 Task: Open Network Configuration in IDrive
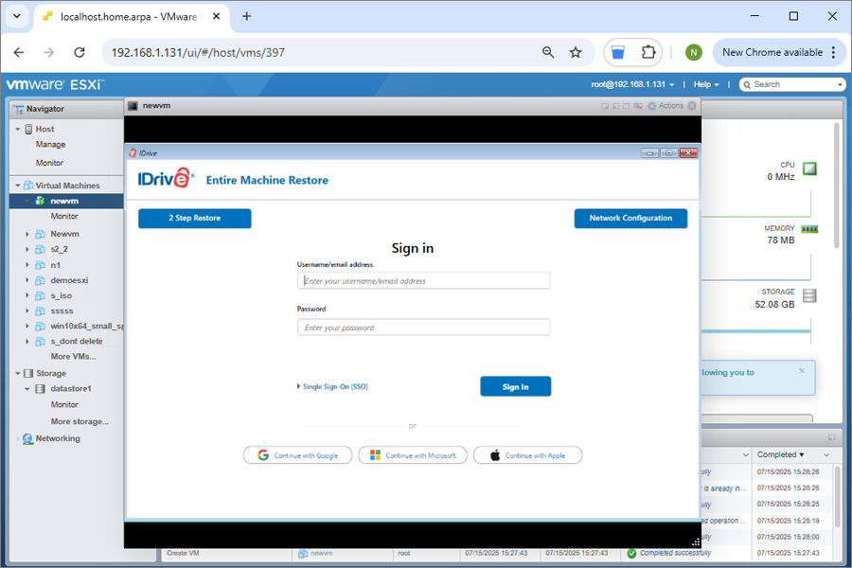click(630, 219)
